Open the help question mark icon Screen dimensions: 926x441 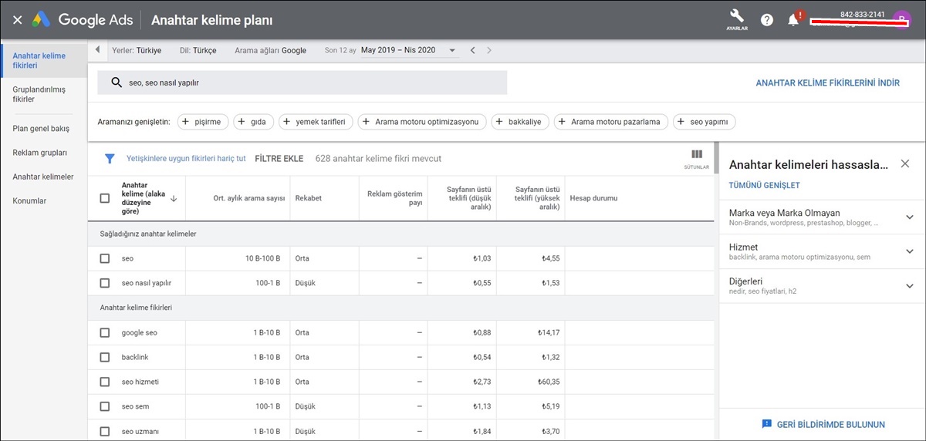(766, 20)
